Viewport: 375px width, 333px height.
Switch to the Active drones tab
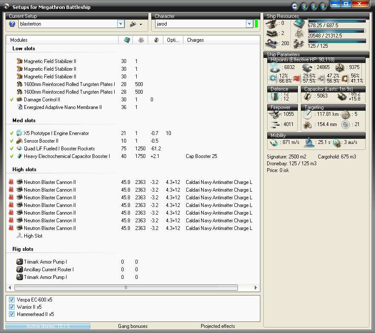(x=48, y=326)
